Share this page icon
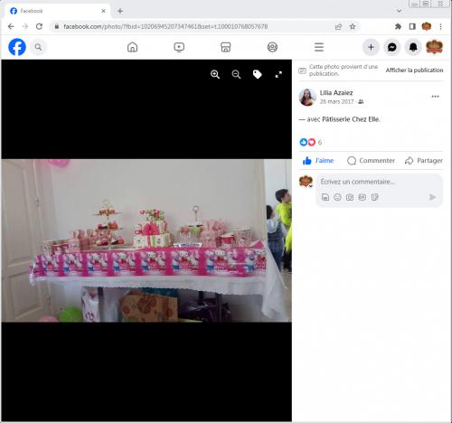Image resolution: width=452 pixels, height=423 pixels. click(338, 26)
